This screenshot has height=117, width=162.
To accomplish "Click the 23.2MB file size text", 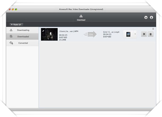I will coord(63,40).
